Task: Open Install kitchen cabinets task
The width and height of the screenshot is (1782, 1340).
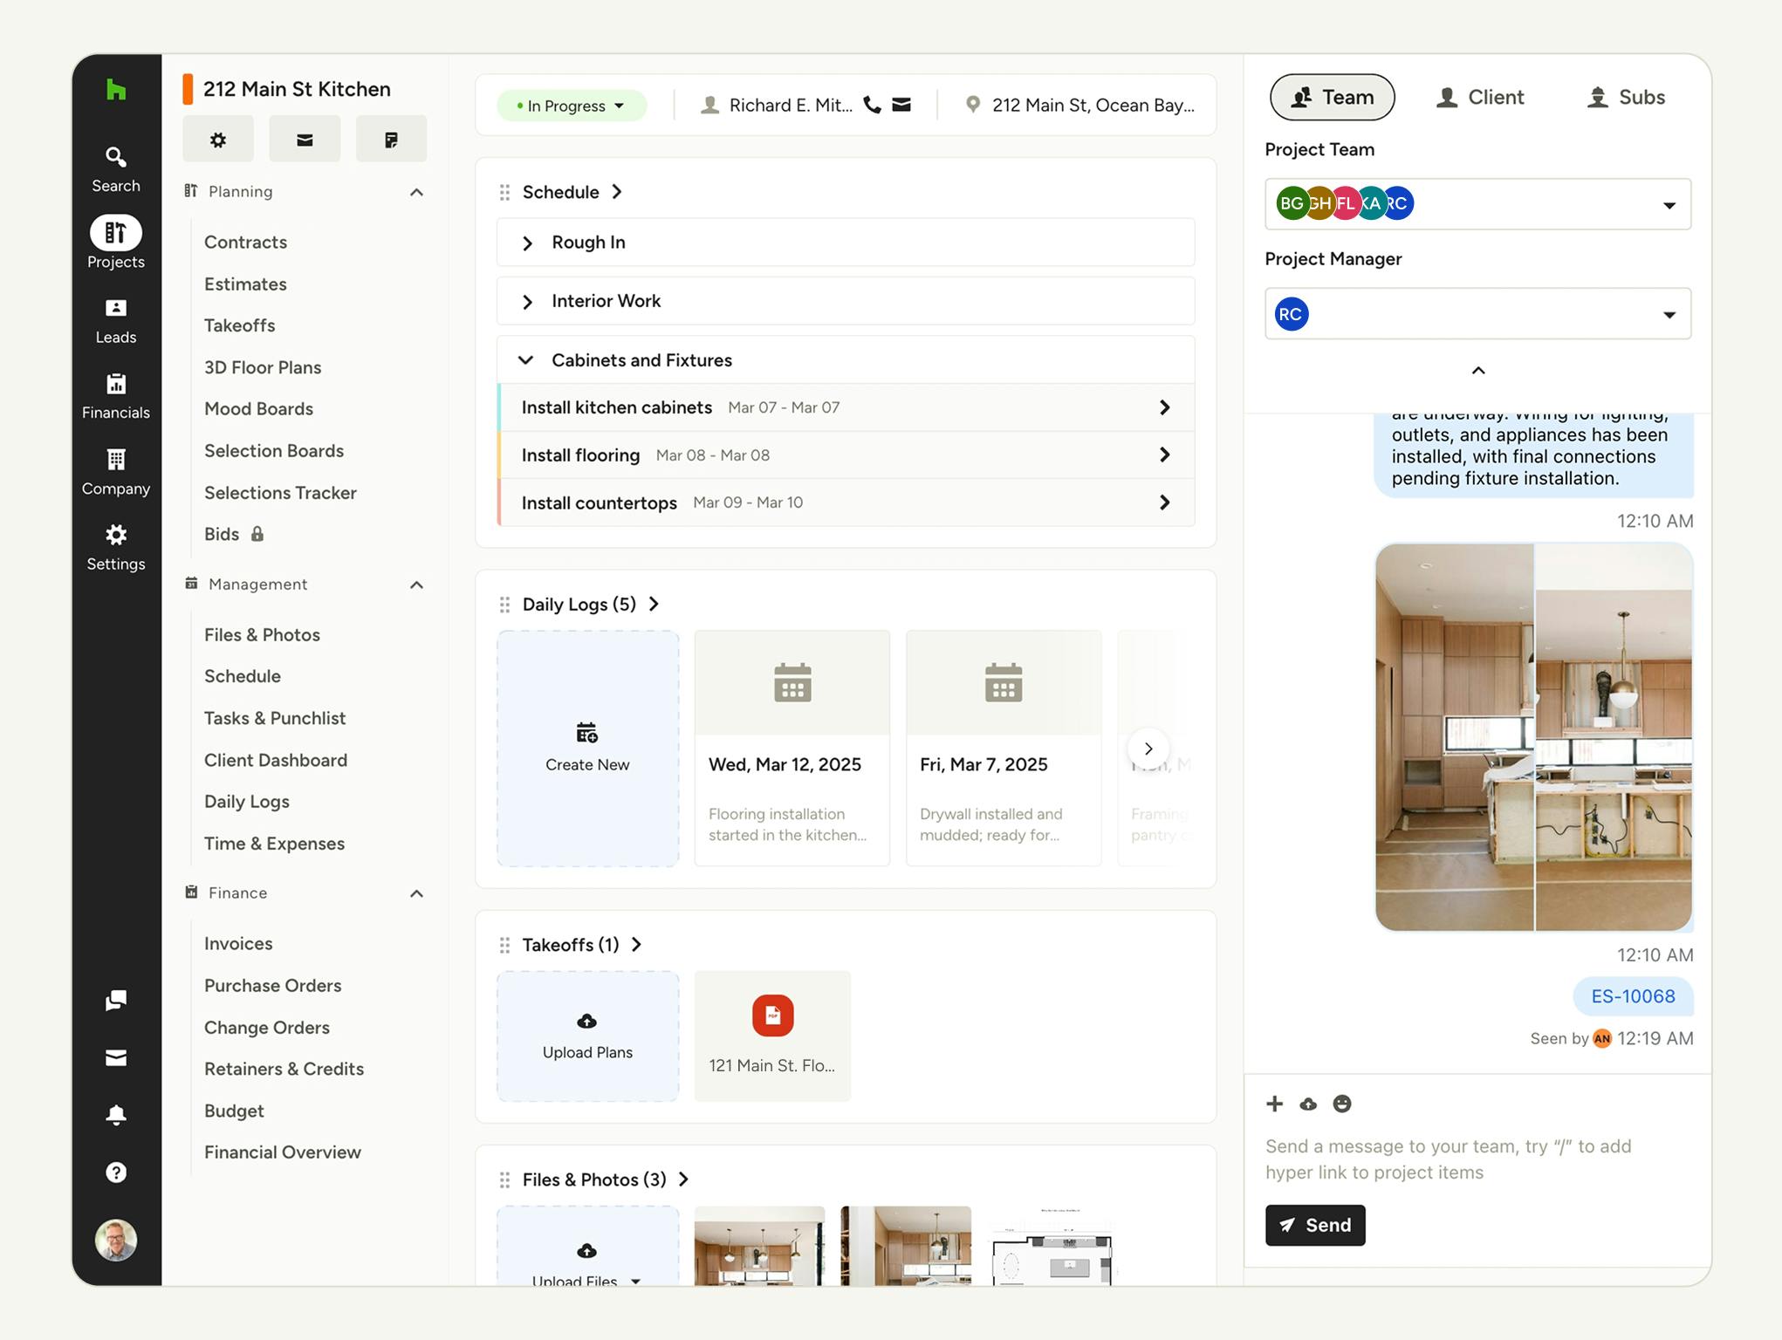Action: point(846,407)
